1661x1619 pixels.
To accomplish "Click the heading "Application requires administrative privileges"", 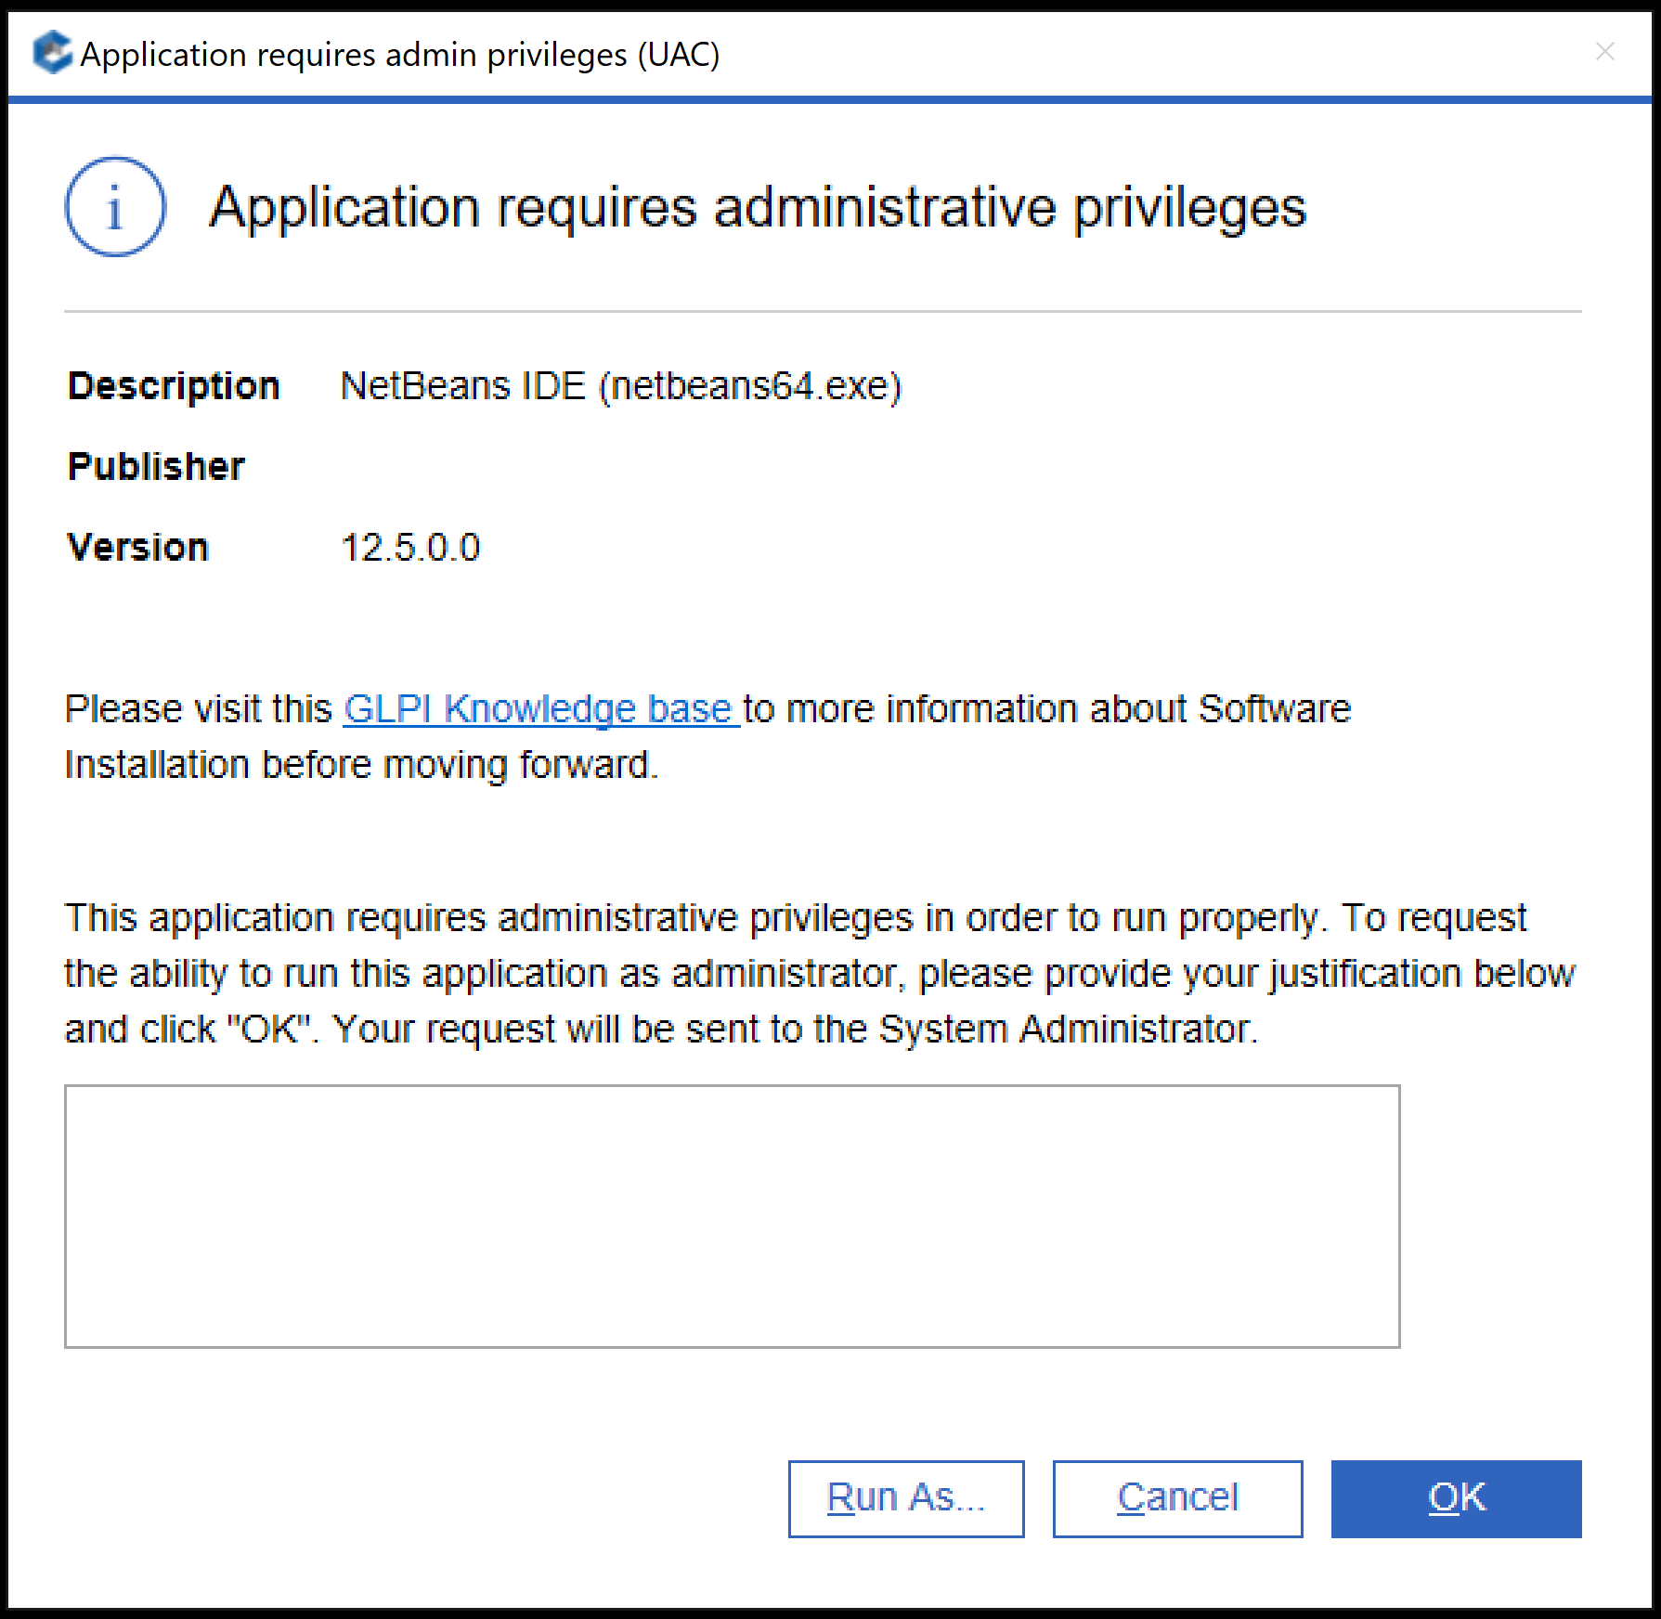I will tap(758, 207).
